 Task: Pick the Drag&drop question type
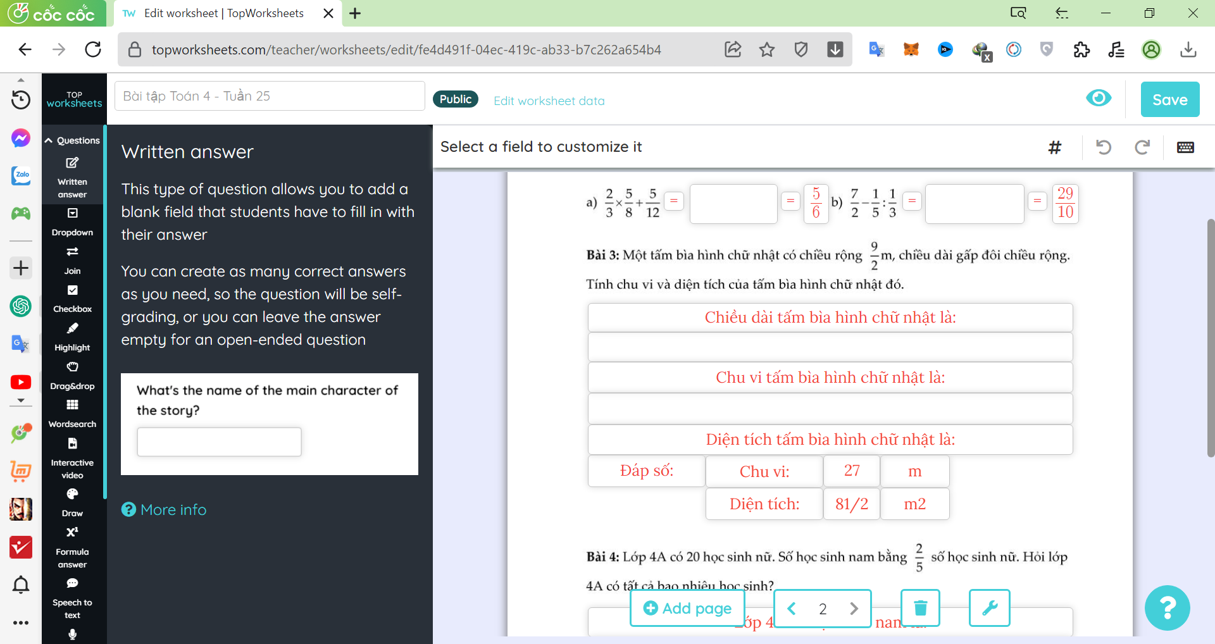coord(72,376)
